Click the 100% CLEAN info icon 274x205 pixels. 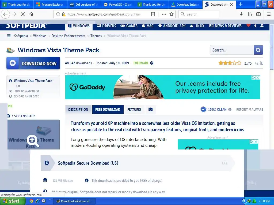230,109
